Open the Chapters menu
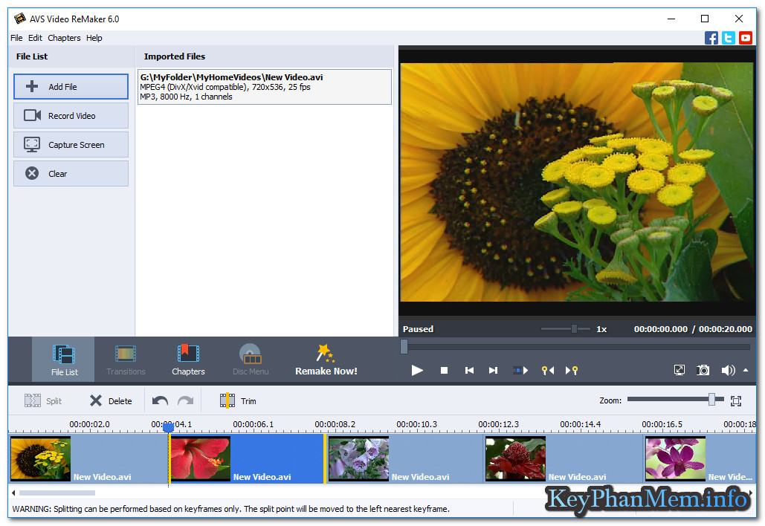Image resolution: width=765 pixels, height=526 pixels. 64,38
